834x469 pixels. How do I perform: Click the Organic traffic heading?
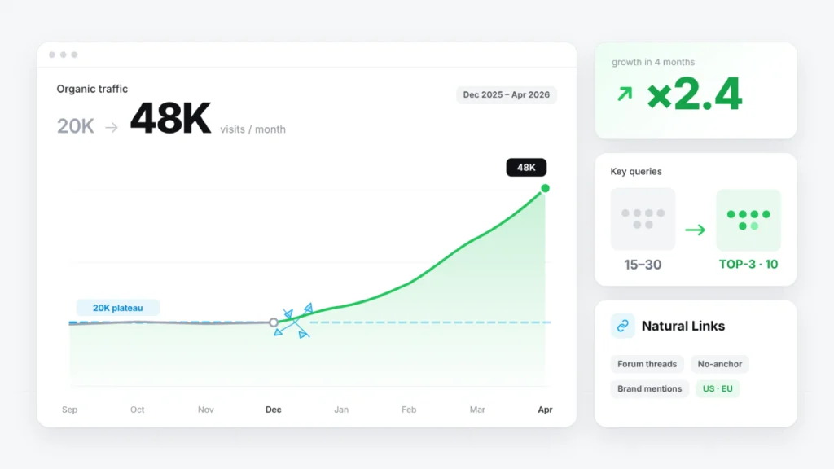pos(92,89)
